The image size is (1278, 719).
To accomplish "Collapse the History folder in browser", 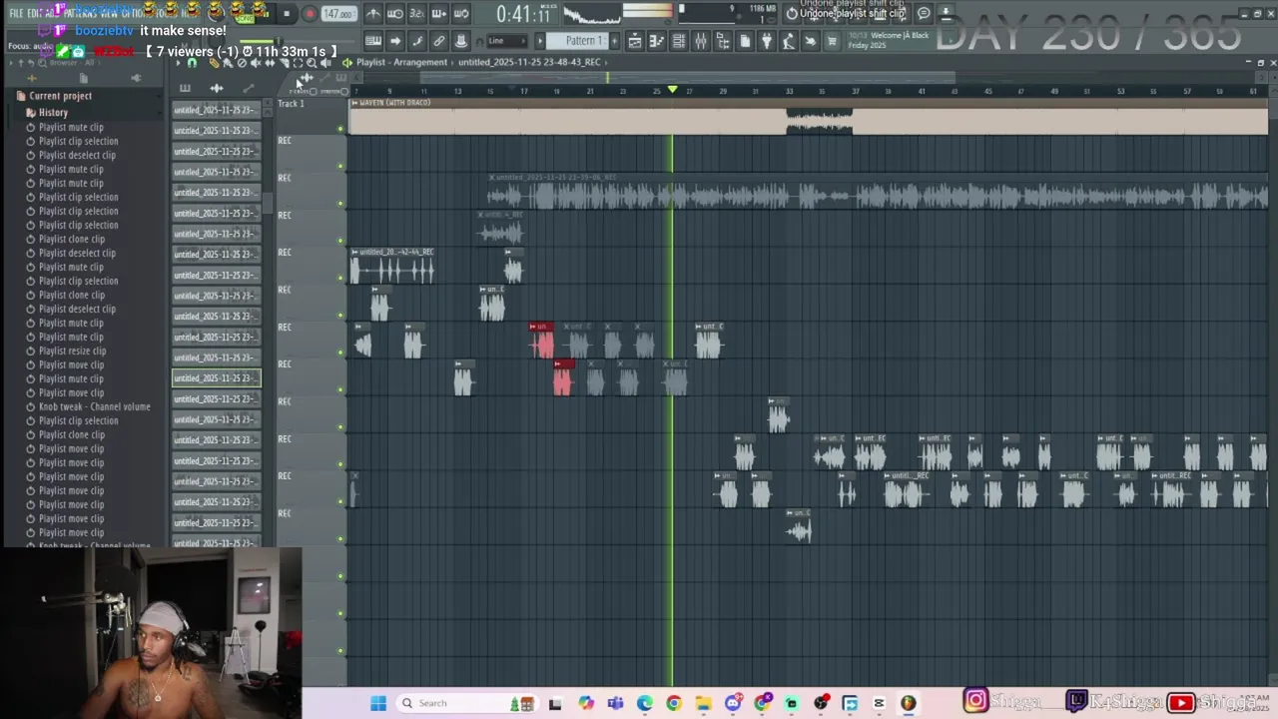I will point(53,113).
